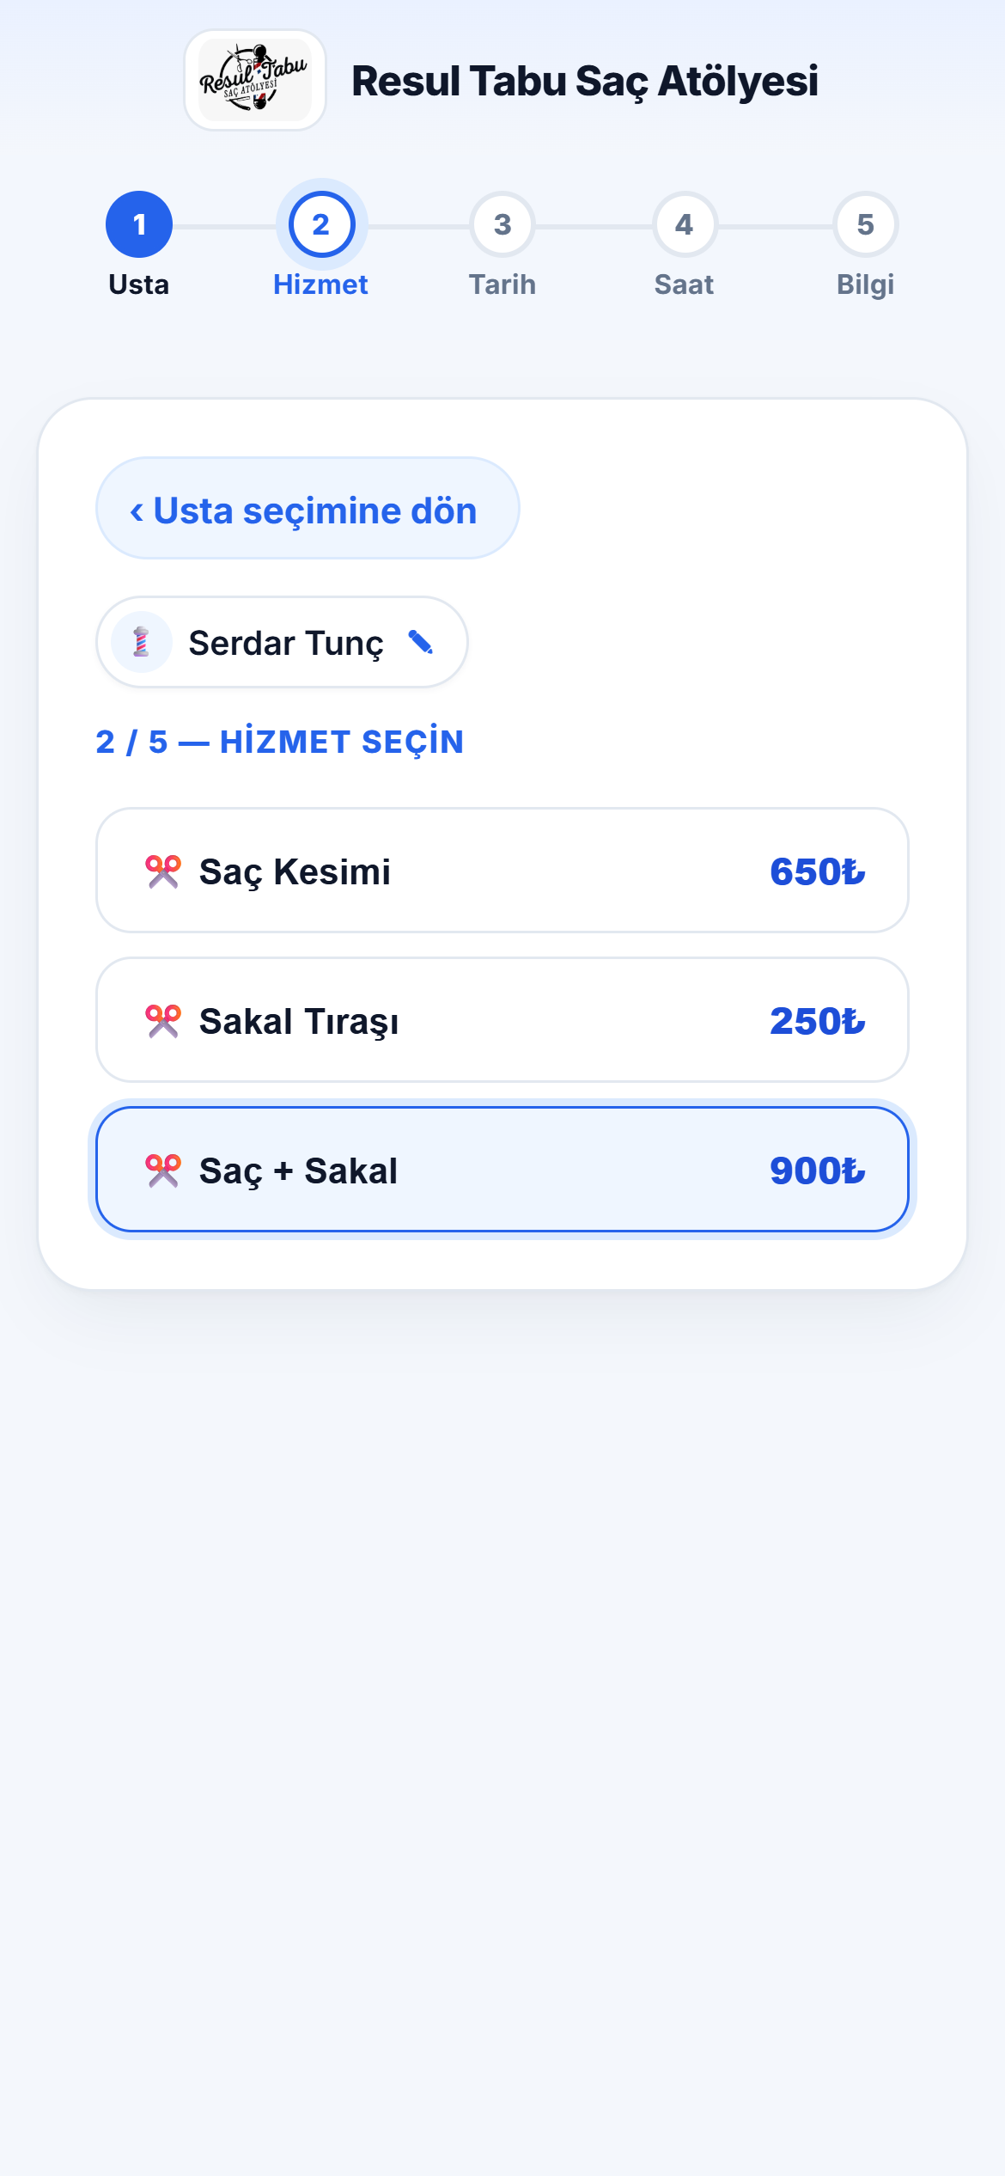Click 'Usta seçimine dön' back button

coord(308,508)
